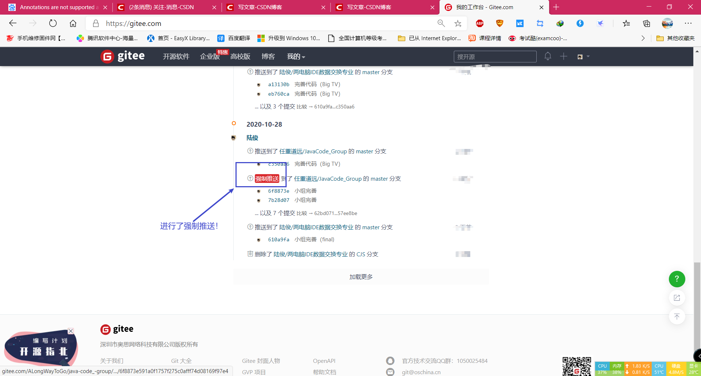This screenshot has width=701, height=376.
Task: Open the ABP adblock extension
Action: point(479,23)
